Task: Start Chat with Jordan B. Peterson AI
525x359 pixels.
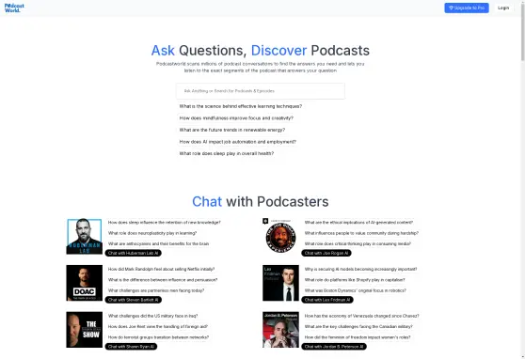Action: click(334, 347)
